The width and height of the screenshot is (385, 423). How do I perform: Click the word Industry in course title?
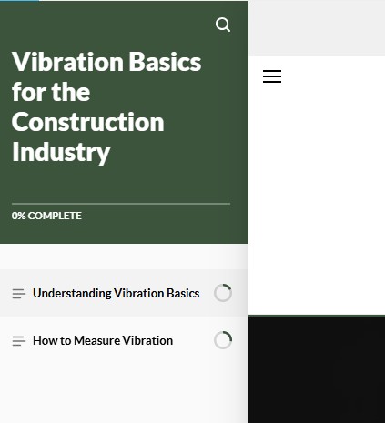click(61, 153)
